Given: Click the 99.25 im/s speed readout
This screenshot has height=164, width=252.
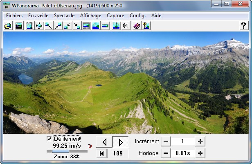Looking at the screenshot, I should pyautogui.click(x=67, y=146).
